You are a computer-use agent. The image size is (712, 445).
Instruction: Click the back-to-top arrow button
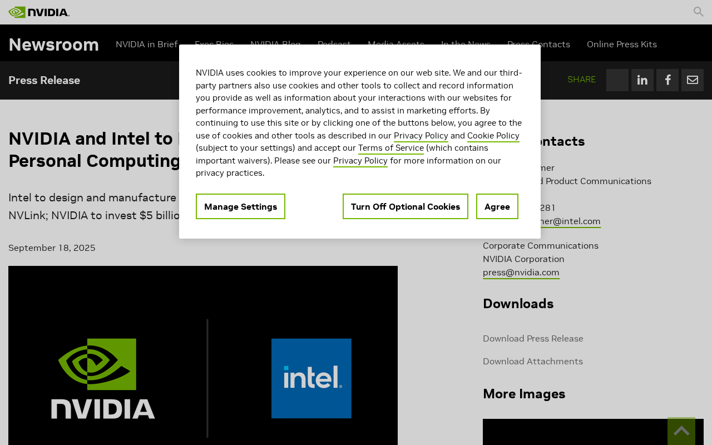click(681, 431)
